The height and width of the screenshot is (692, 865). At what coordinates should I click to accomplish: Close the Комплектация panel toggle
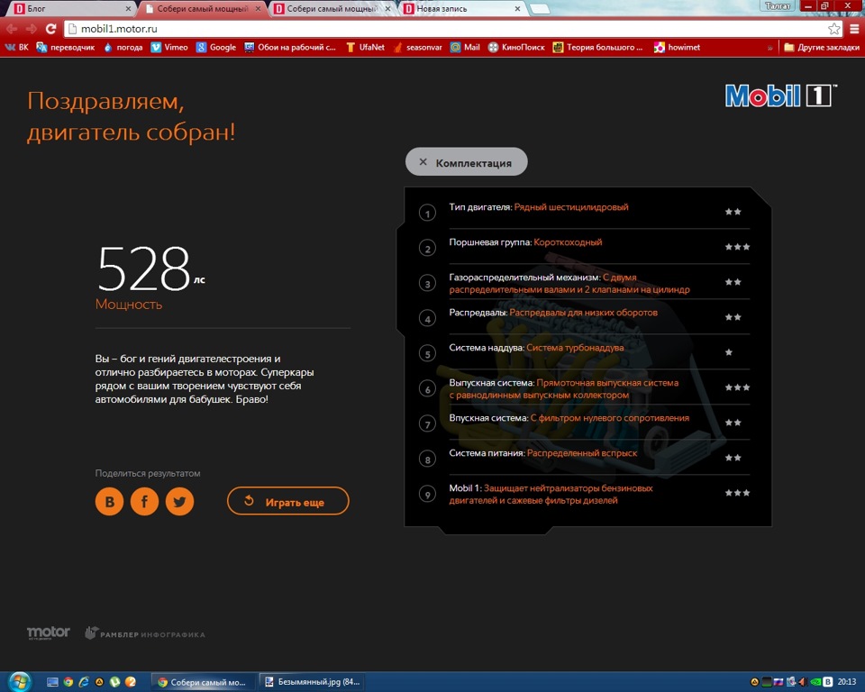pos(466,161)
